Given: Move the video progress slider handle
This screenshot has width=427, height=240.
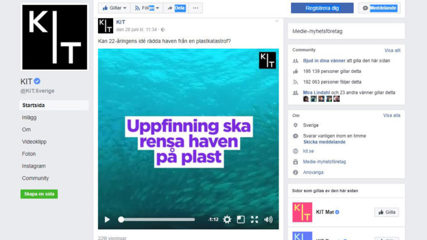Looking at the screenshot, I should pyautogui.click(x=121, y=219).
